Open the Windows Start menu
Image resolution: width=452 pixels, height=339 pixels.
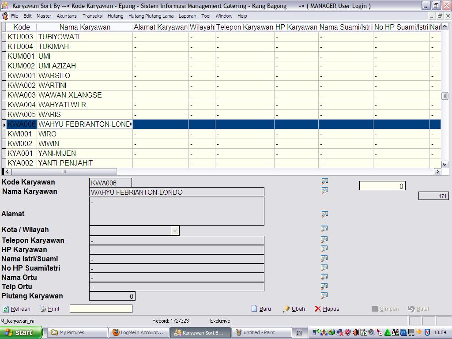point(21,332)
